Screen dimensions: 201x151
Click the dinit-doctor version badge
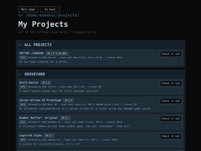pyautogui.click(x=46, y=83)
